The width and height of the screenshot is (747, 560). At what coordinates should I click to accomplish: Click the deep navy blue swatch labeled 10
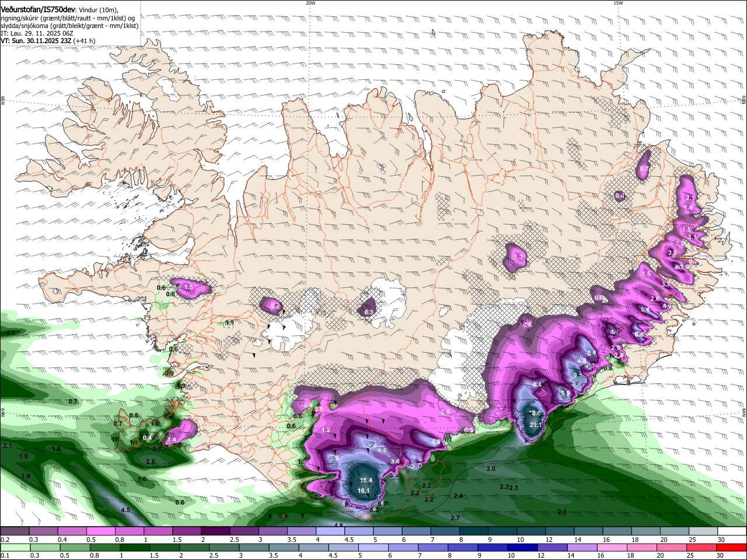[521, 547]
